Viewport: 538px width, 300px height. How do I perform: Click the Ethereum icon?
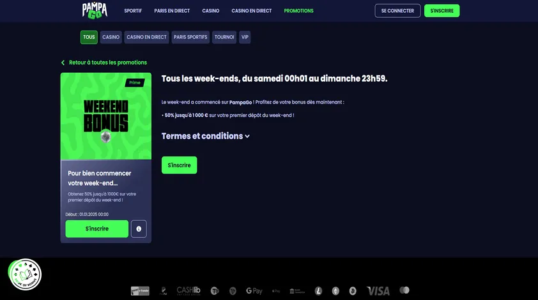tap(335, 291)
